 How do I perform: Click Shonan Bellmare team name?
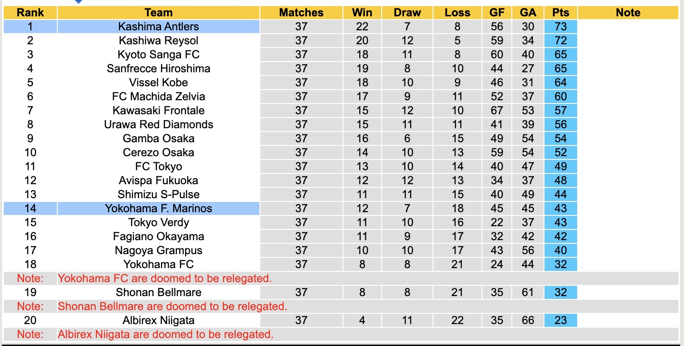click(x=158, y=292)
